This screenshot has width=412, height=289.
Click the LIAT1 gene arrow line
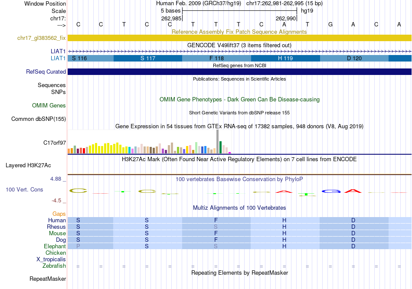click(239, 51)
